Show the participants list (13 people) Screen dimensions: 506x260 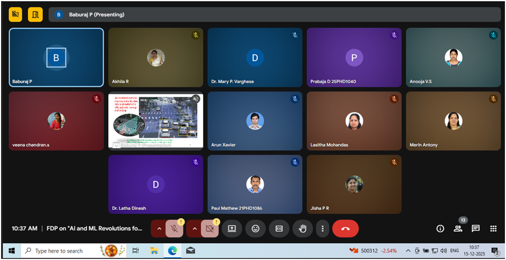(458, 228)
